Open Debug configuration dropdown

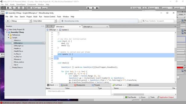click(x=21, y=21)
